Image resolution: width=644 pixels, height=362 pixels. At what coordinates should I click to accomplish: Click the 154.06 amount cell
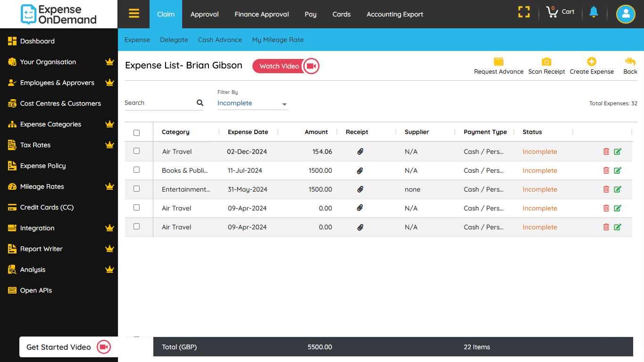click(322, 152)
